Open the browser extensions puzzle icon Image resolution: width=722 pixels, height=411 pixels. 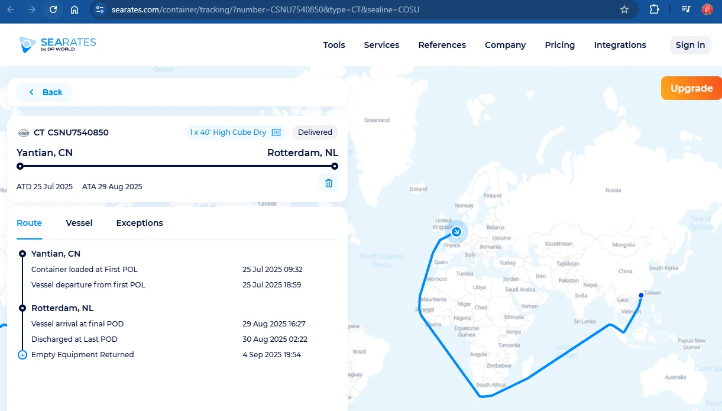click(654, 9)
